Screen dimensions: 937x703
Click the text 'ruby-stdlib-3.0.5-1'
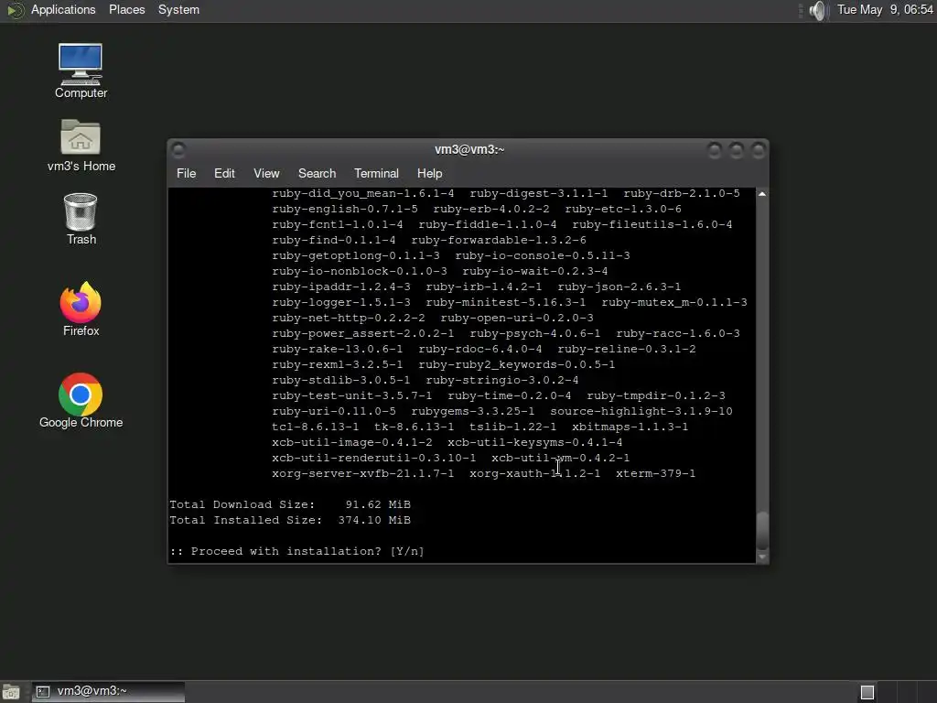tap(341, 380)
